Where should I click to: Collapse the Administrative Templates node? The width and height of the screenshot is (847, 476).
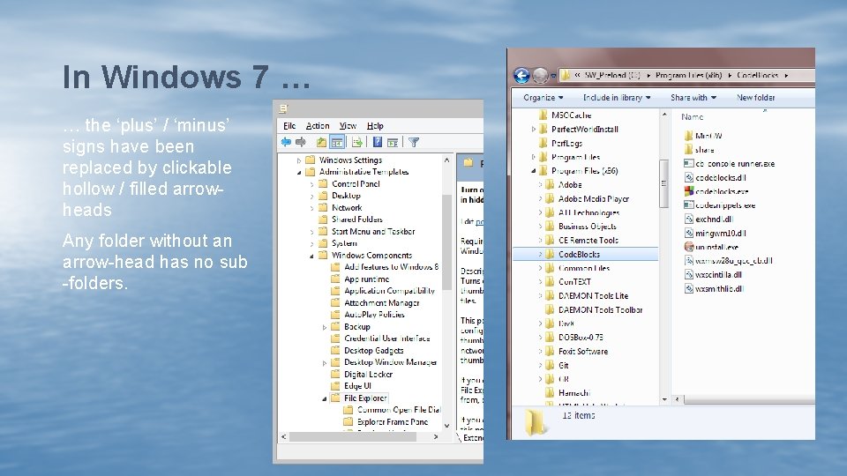point(299,173)
